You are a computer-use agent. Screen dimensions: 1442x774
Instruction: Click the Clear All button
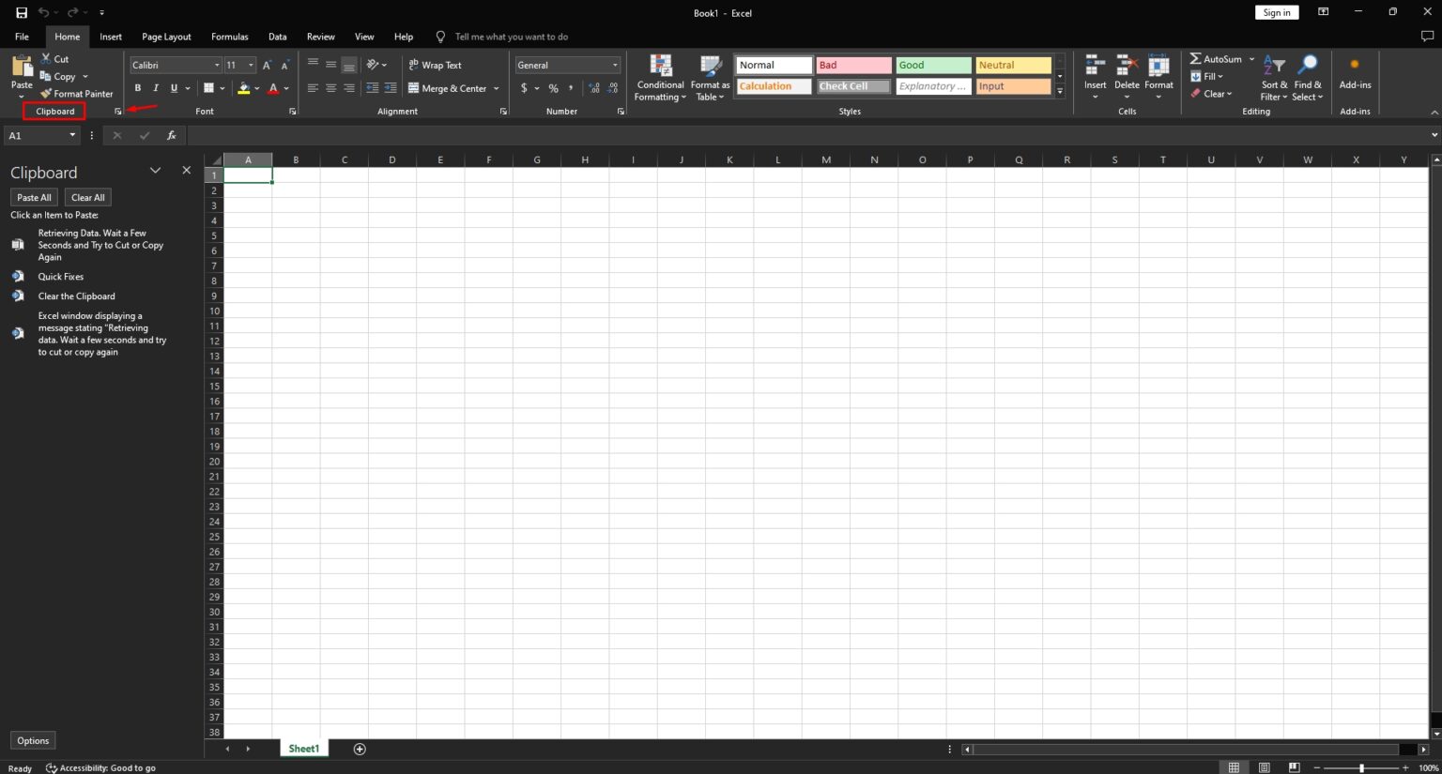coord(88,197)
